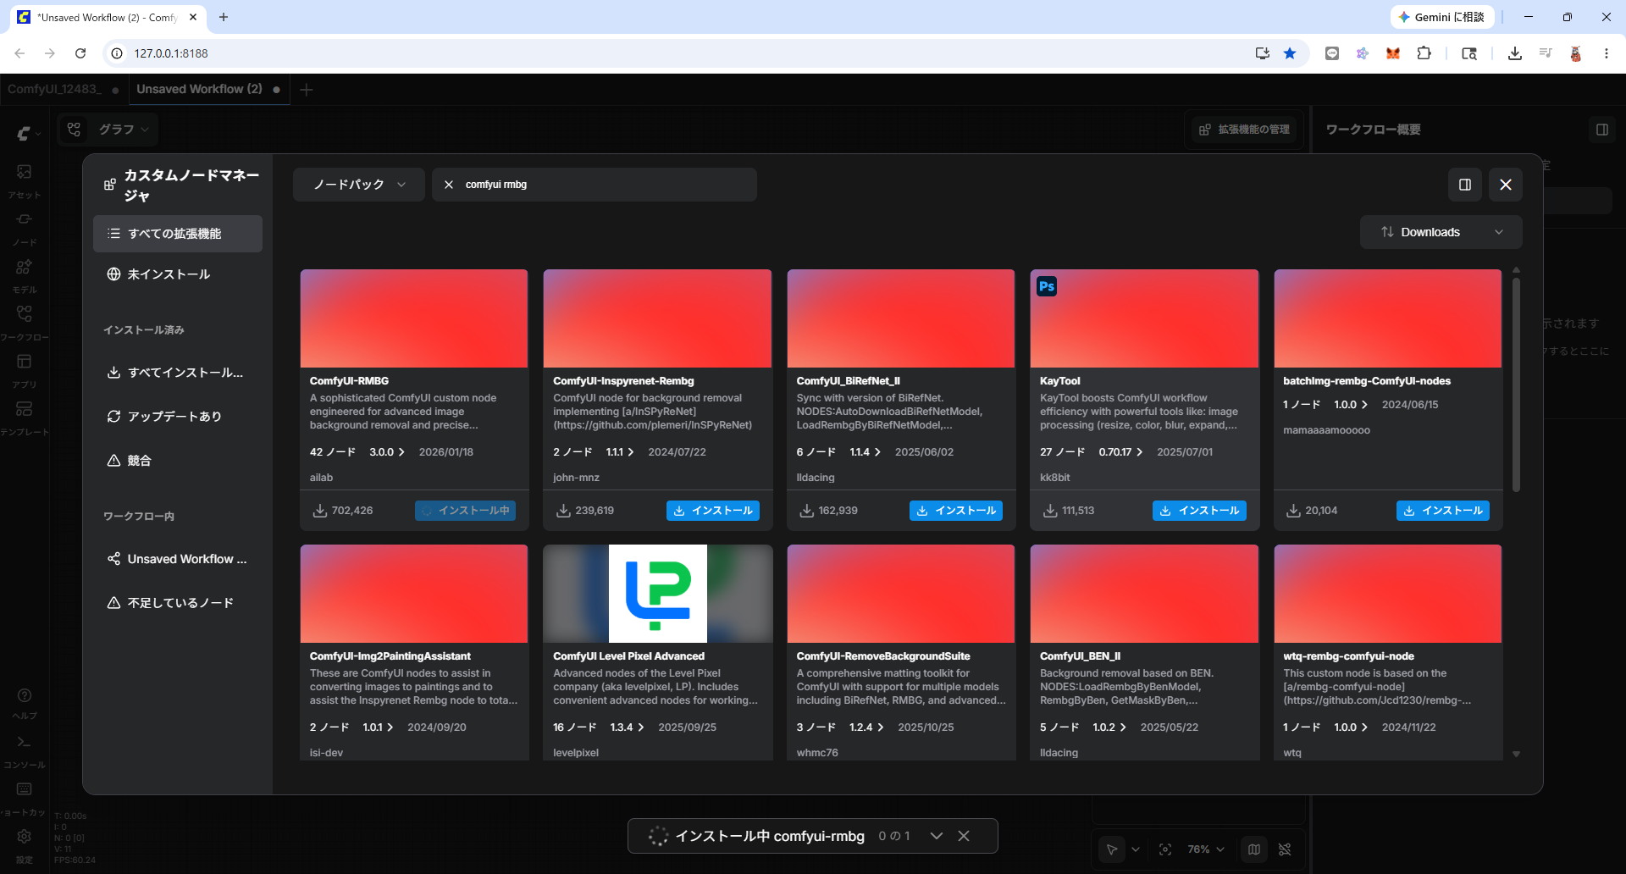The height and width of the screenshot is (874, 1626).
Task: Click the Photoshop Ps badge on KayTool
Action: pyautogui.click(x=1047, y=286)
